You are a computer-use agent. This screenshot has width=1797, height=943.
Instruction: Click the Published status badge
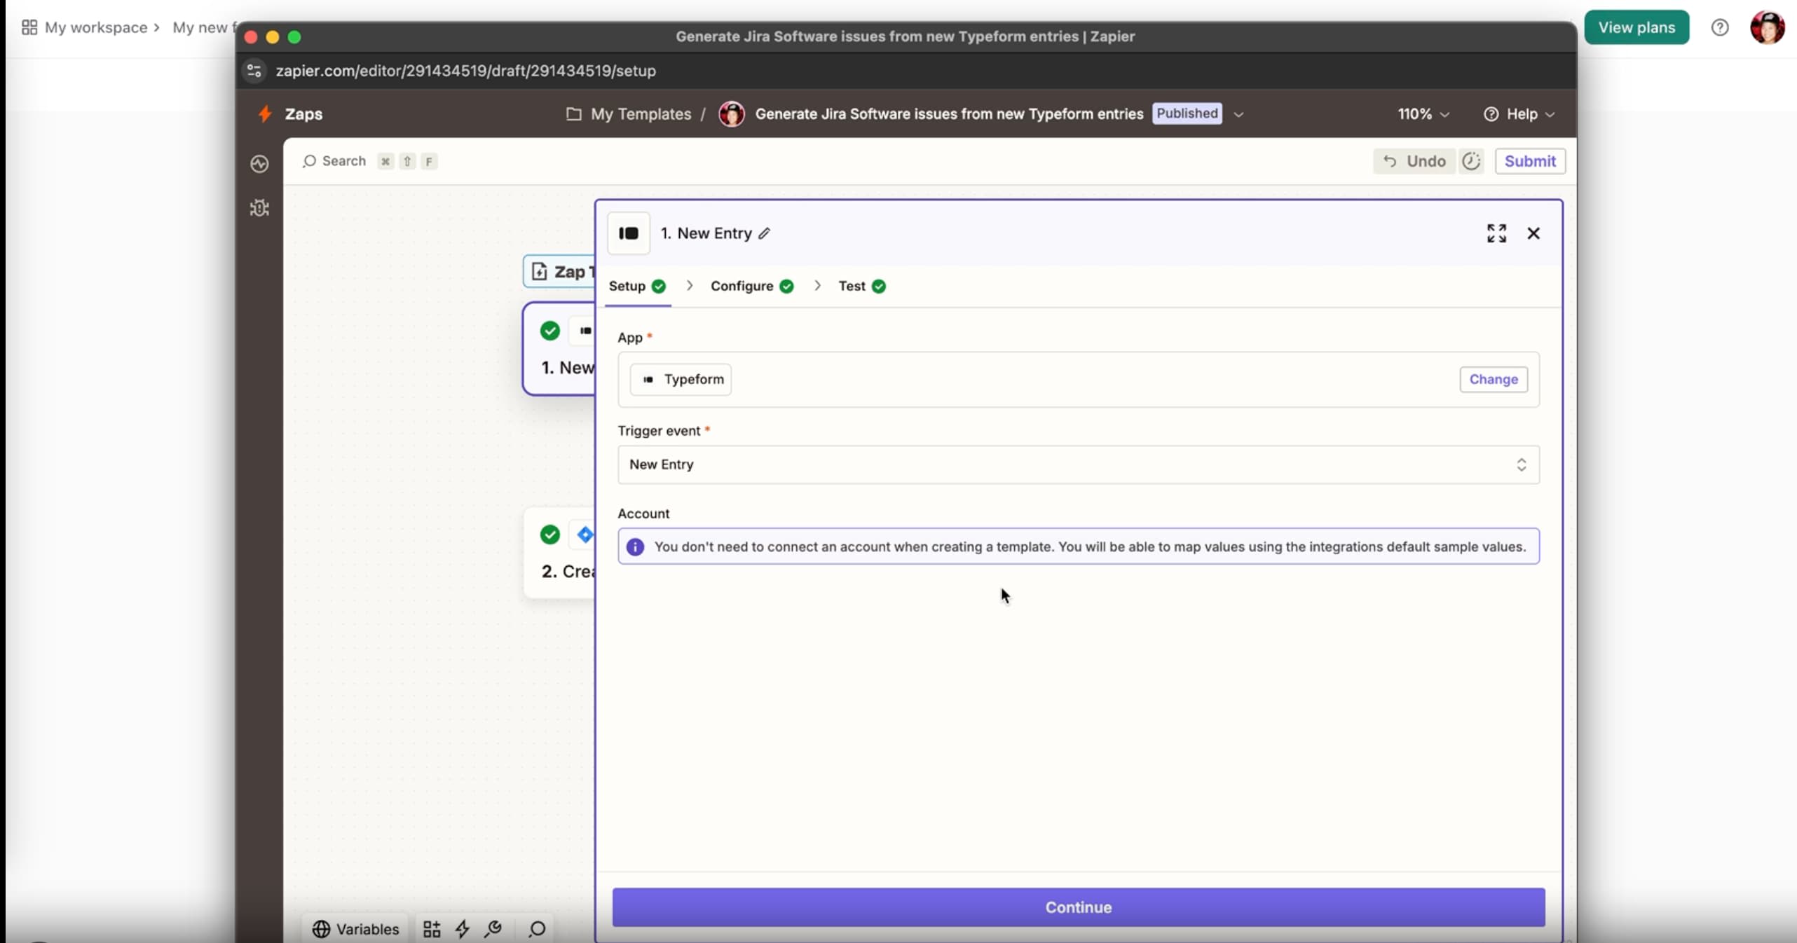1187,113
